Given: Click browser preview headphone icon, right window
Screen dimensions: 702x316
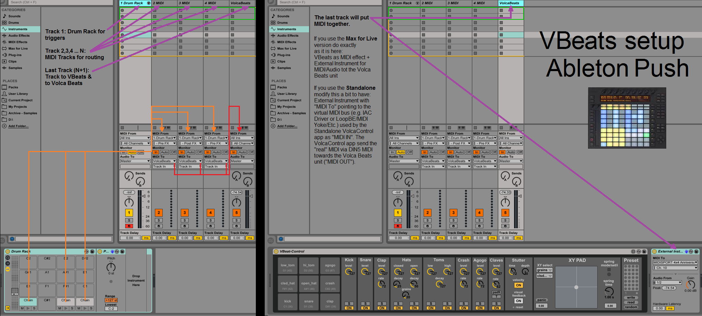Looking at the screenshot, I should coord(281,239).
